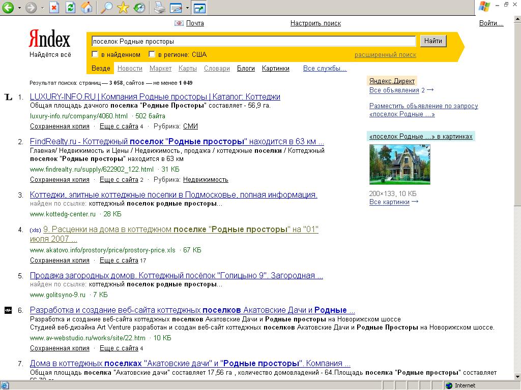The width and height of the screenshot is (521, 390).
Task: Open the Mail icon dropdown arrow
Action: coord(186,8)
